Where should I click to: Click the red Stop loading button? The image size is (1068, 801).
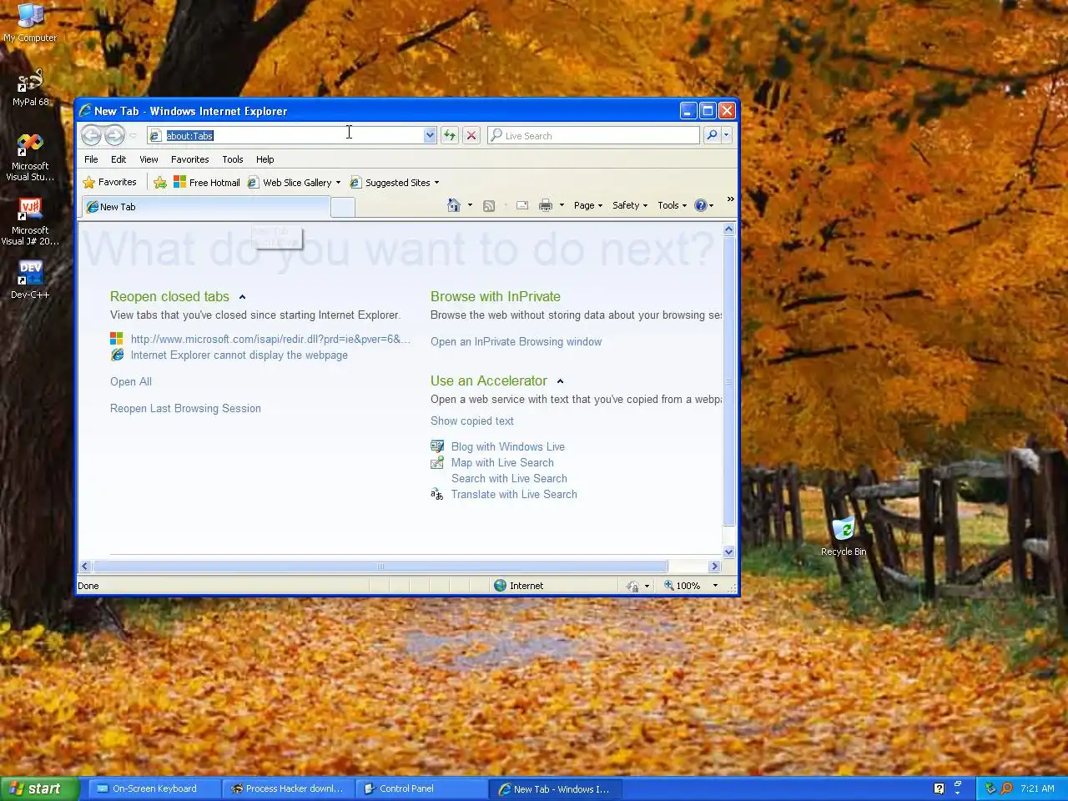(x=471, y=135)
